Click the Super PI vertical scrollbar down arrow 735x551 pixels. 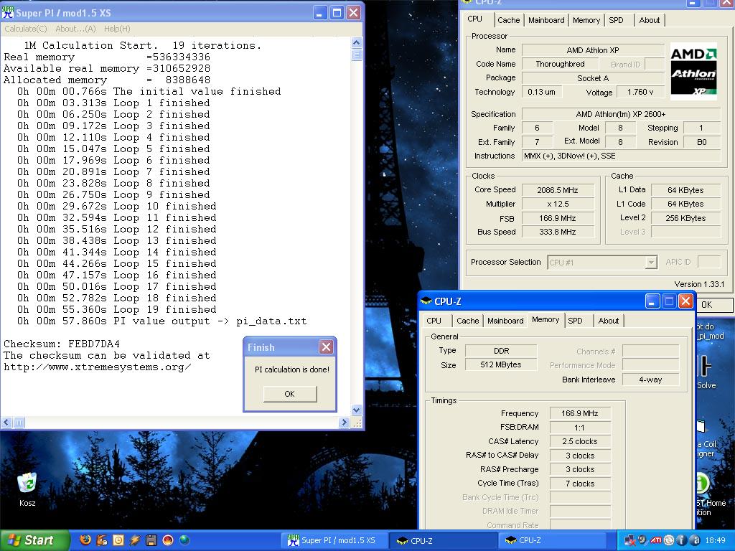pyautogui.click(x=357, y=410)
